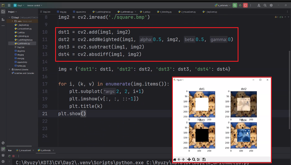
Task: Select 2_mouseEvent tab in Run panel
Action: 24,150
